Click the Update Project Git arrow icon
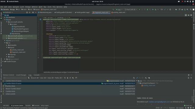This screenshot has height=109, width=195. click(165, 9)
